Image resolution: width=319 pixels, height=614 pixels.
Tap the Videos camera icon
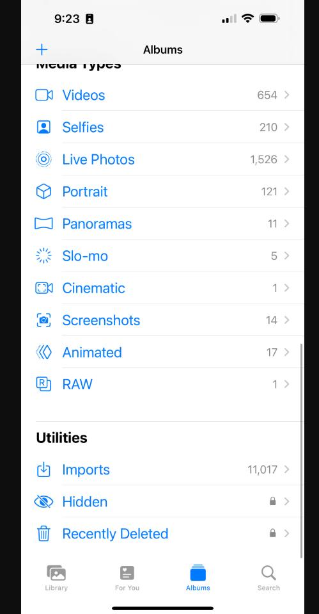click(x=43, y=95)
